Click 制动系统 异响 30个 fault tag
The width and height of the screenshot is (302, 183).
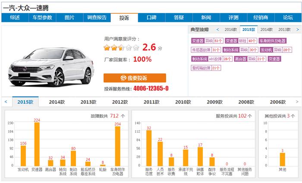click(x=240, y=50)
